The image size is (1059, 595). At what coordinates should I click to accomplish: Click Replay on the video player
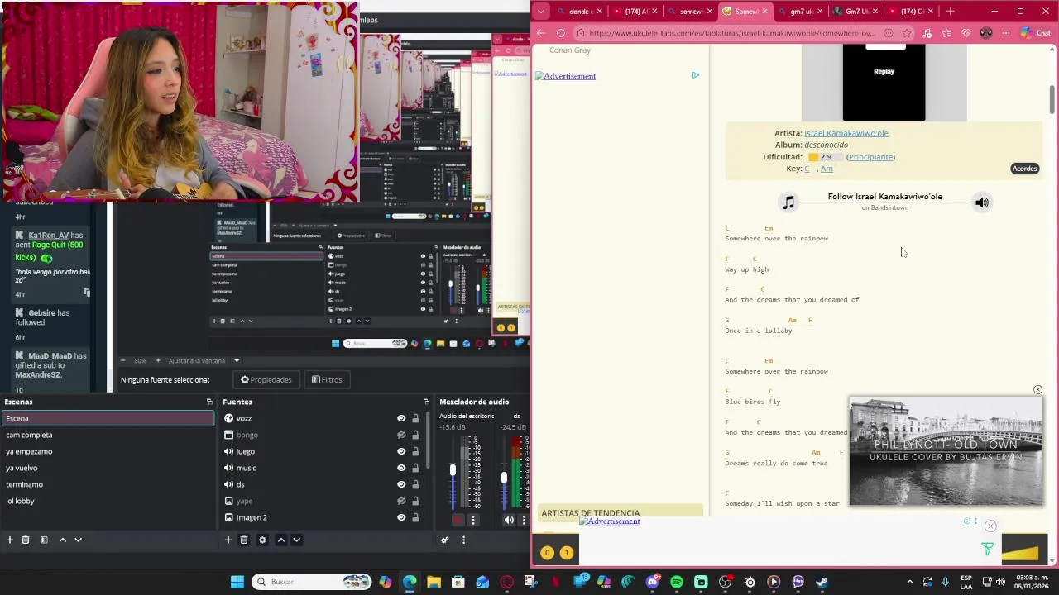[x=884, y=71]
